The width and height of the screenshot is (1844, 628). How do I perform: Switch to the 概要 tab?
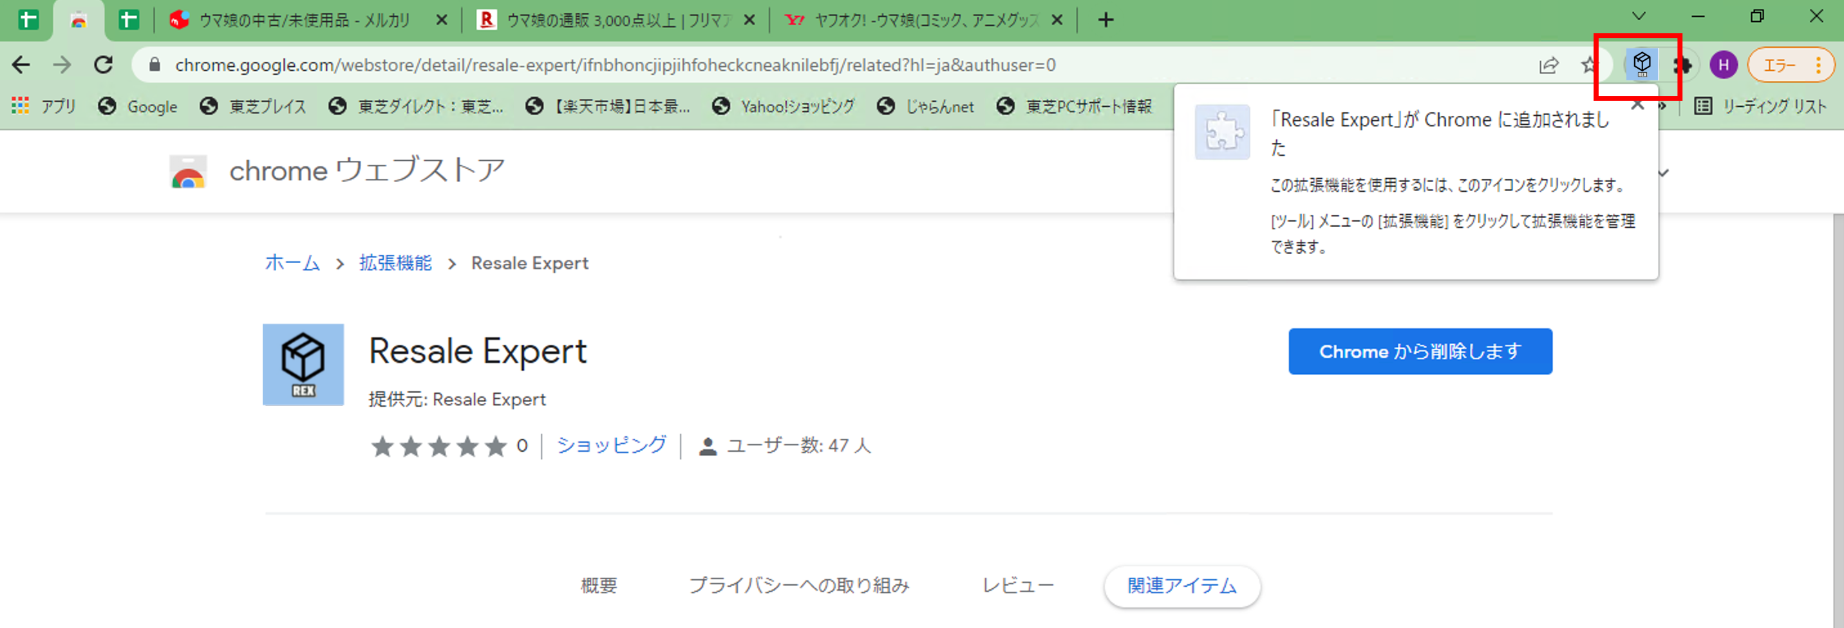click(598, 586)
